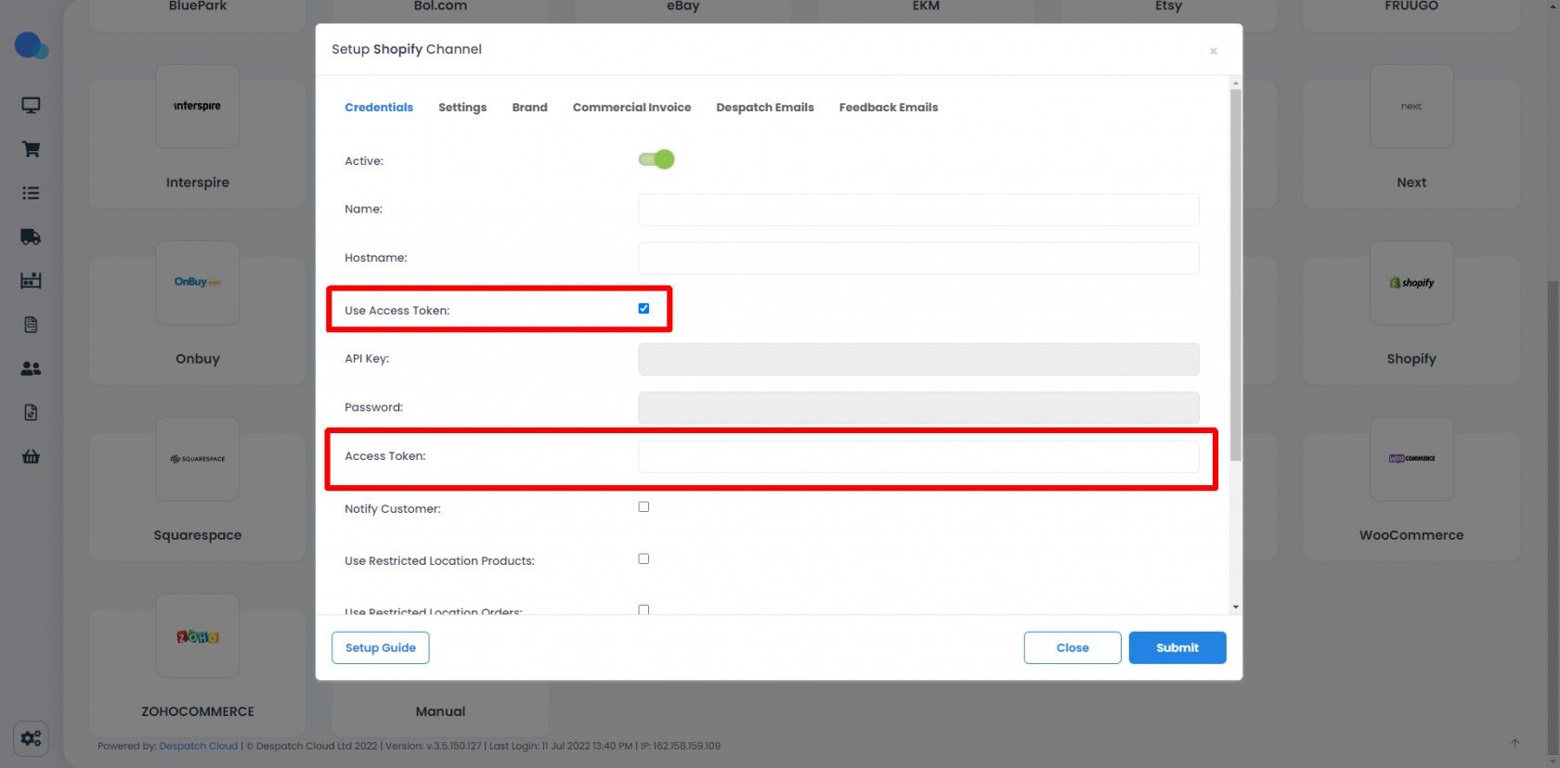The height and width of the screenshot is (768, 1560).
Task: Switch to the Brand tab
Action: (x=529, y=108)
